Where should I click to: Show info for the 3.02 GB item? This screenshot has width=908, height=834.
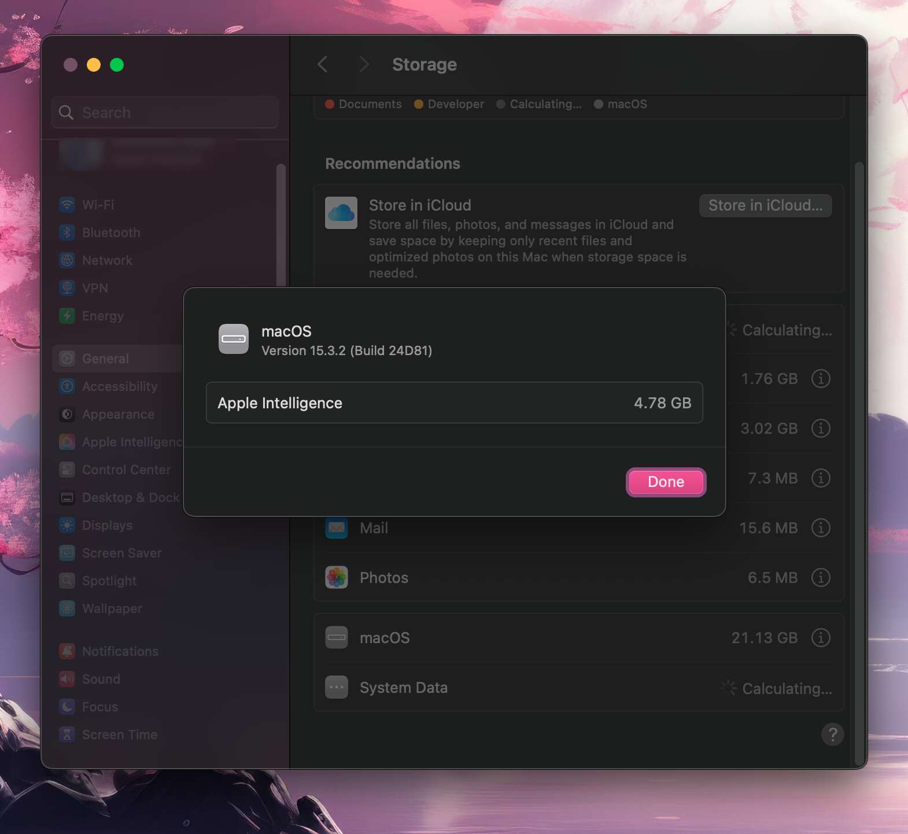click(x=821, y=428)
